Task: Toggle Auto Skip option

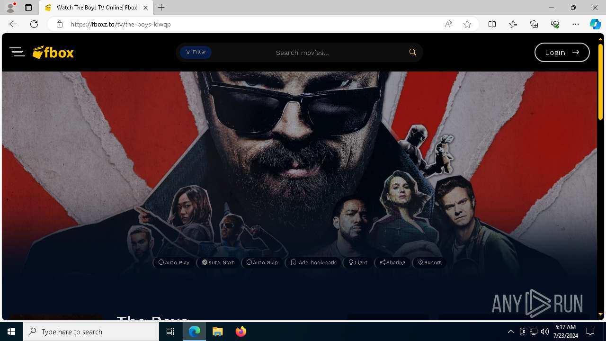Action: tap(262, 262)
